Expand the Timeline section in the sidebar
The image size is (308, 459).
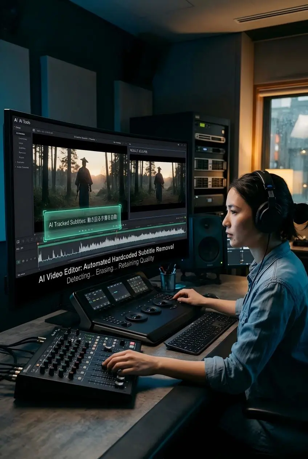(20, 162)
